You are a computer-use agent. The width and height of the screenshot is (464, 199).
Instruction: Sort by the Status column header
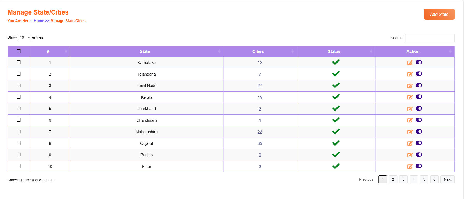[x=336, y=51]
